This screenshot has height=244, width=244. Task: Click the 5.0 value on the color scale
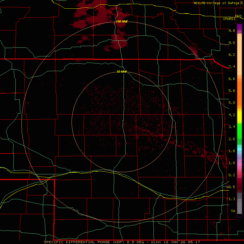coord(232,103)
